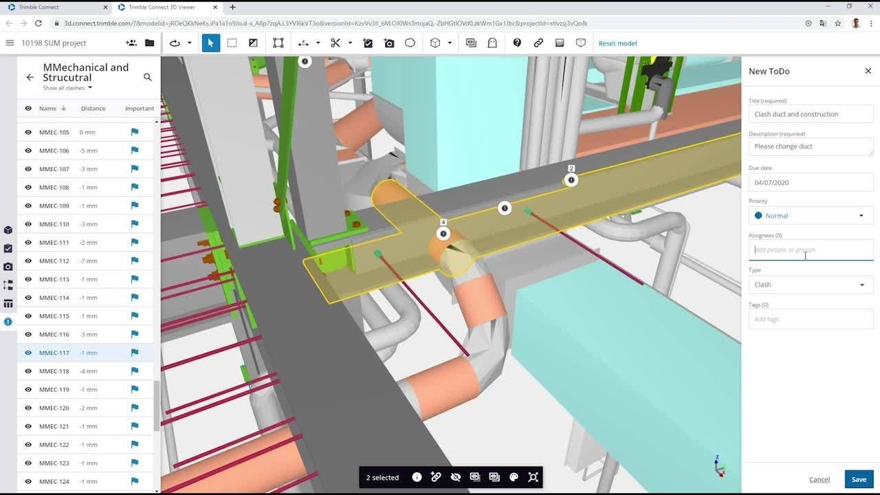
Task: Save the new ToDo
Action: click(x=859, y=479)
